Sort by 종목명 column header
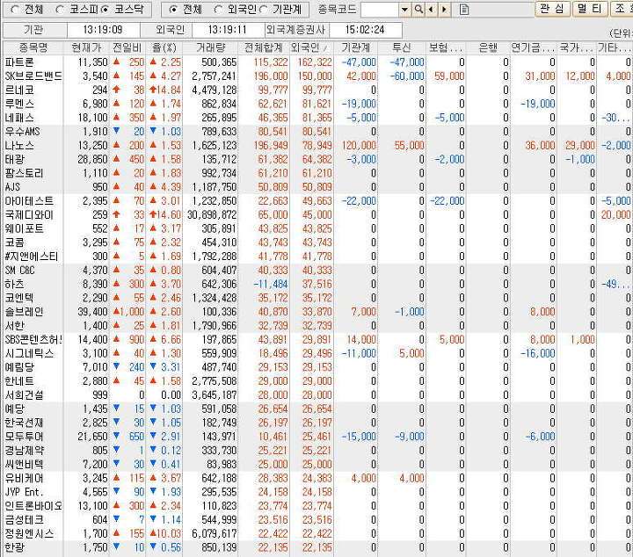This screenshot has height=557, width=633. [33, 47]
